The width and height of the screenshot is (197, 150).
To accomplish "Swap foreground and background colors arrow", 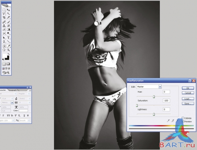I will [x=9, y=55].
